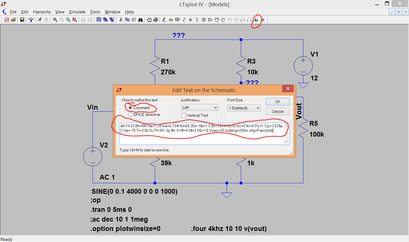This screenshot has width=409, height=242.
Task: Open the Hierarchy menu
Action: [42, 12]
